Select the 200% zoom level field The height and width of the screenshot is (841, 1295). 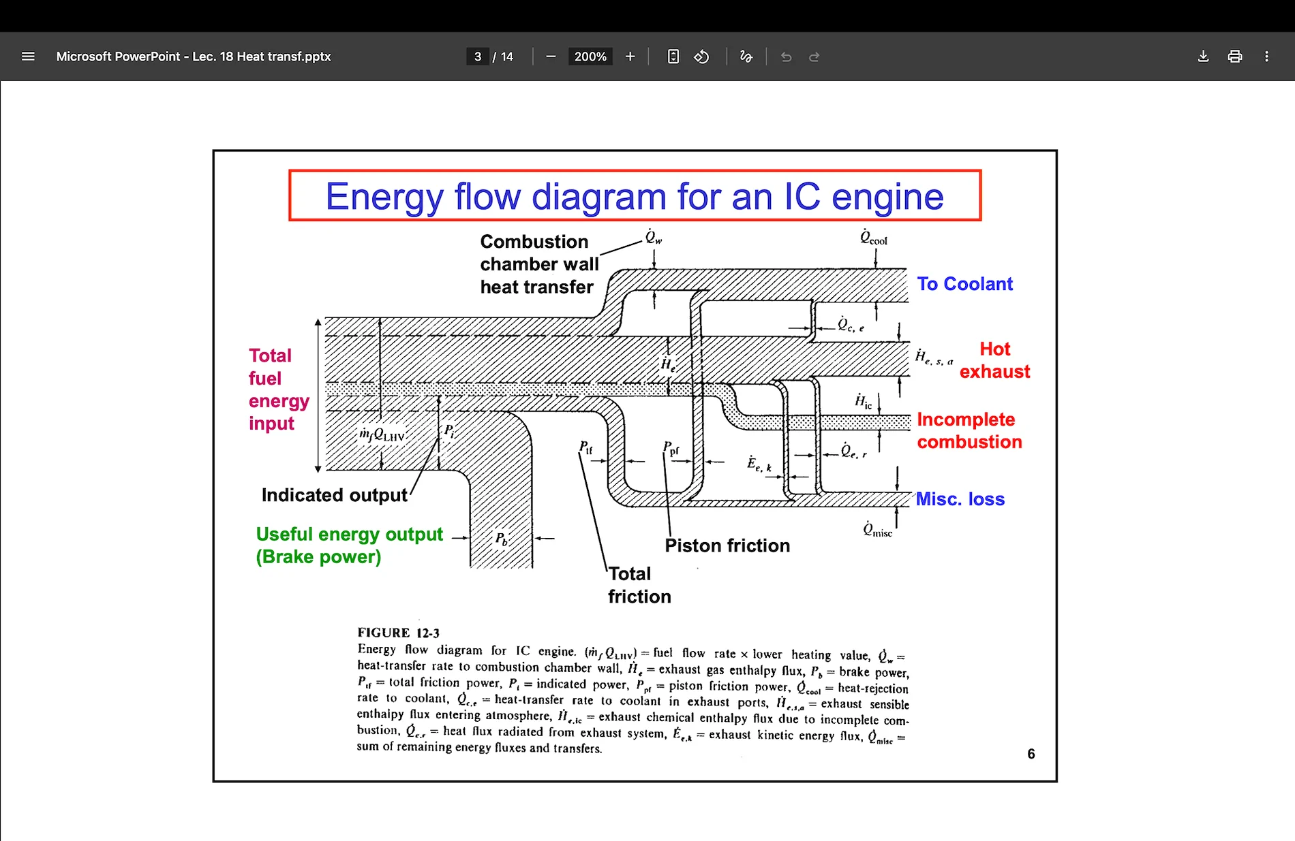coord(590,57)
